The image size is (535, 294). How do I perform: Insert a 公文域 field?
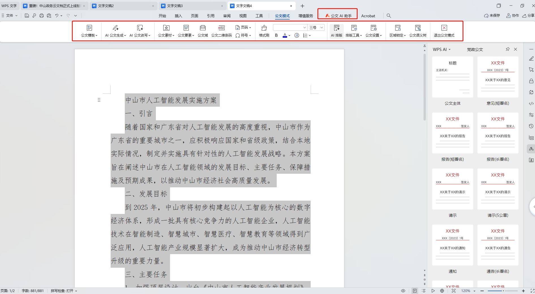(203, 31)
